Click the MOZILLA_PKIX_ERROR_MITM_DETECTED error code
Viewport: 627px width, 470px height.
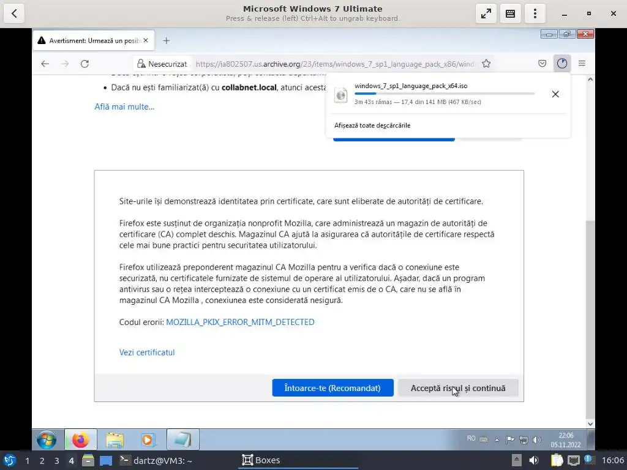click(240, 322)
